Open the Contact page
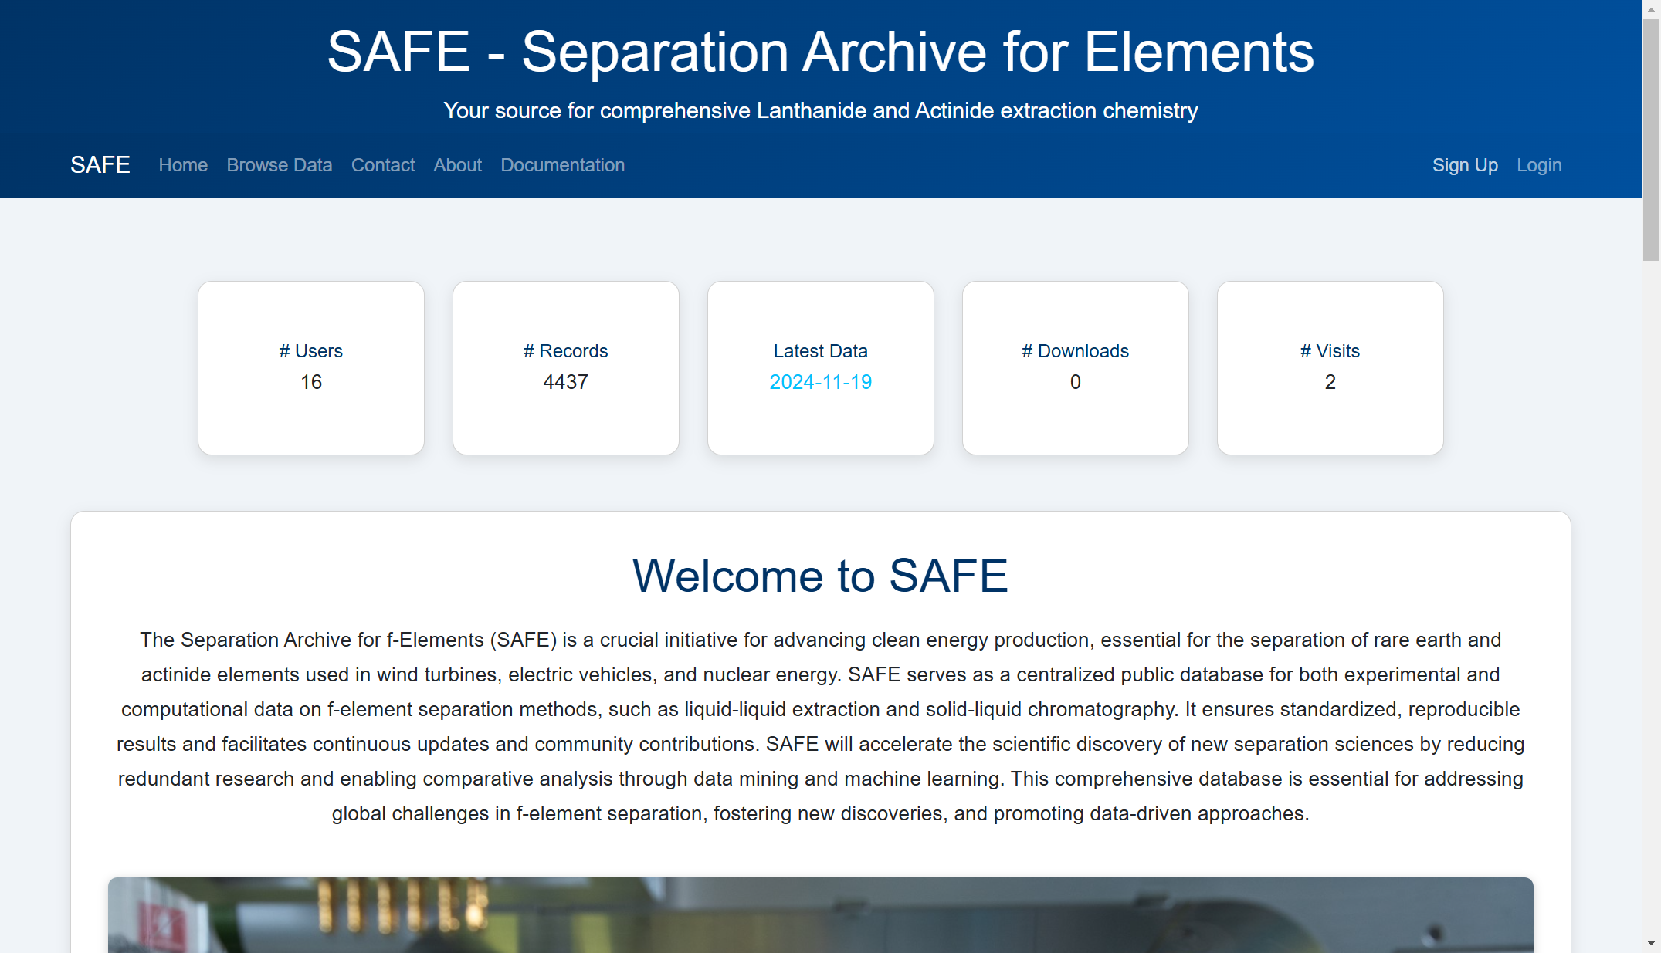Image resolution: width=1661 pixels, height=953 pixels. point(383,165)
